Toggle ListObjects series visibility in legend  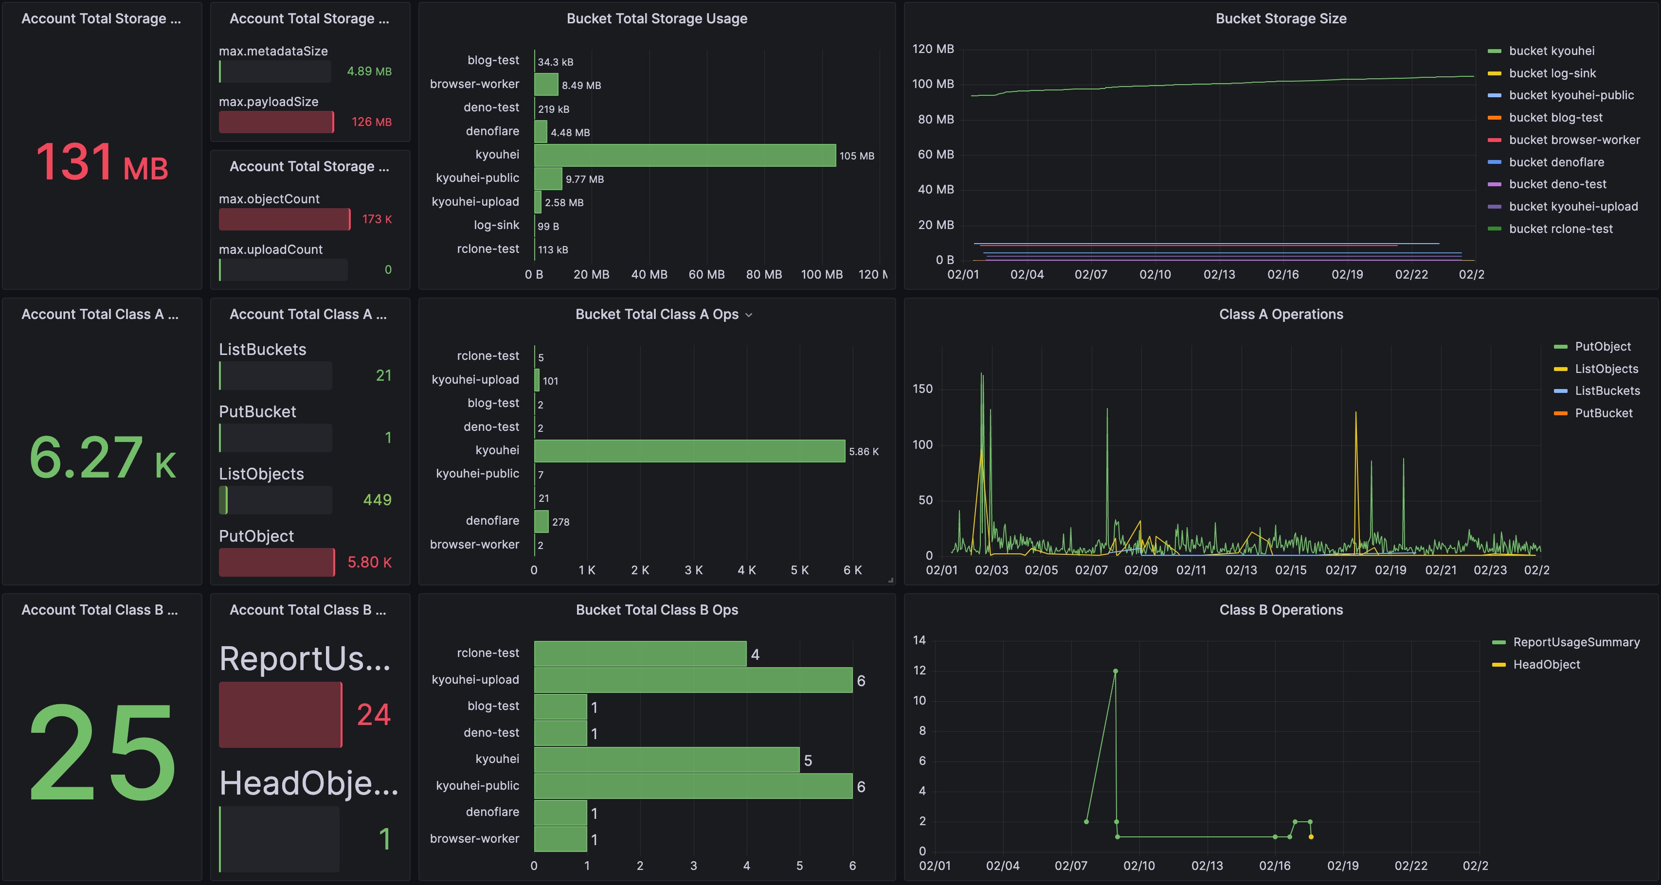tap(1606, 370)
